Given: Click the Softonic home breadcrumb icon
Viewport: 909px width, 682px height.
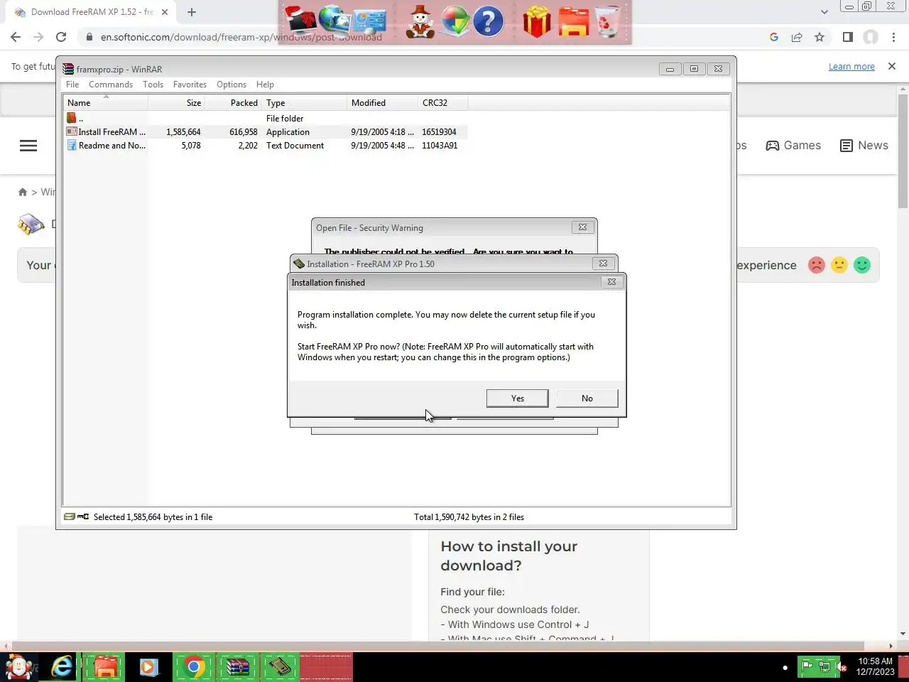Looking at the screenshot, I should [22, 192].
